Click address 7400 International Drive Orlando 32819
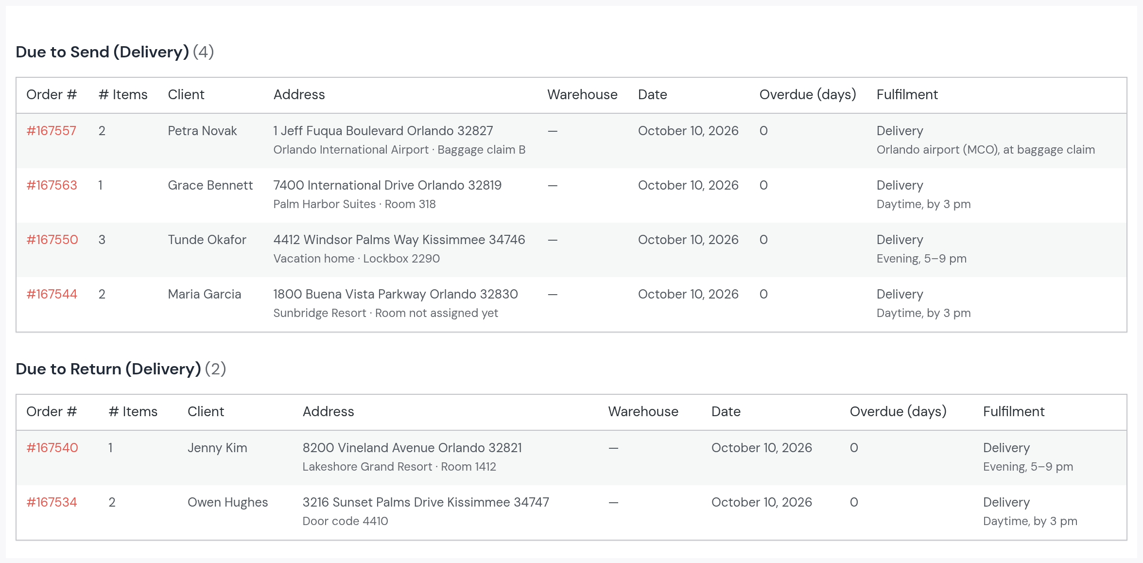Image resolution: width=1143 pixels, height=563 pixels. (387, 185)
